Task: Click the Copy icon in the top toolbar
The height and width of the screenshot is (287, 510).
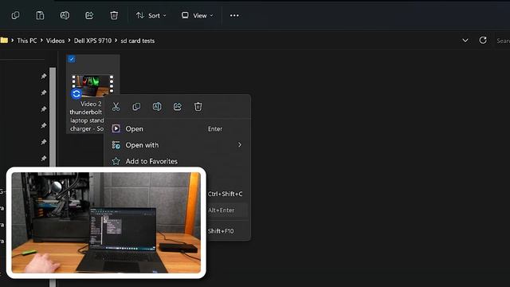Action: coord(15,15)
